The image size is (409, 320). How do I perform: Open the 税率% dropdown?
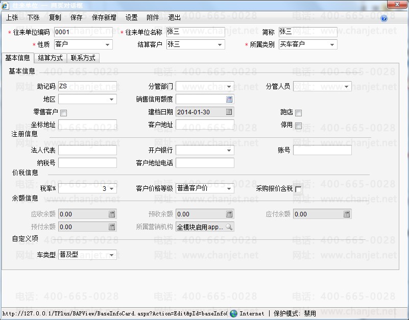pos(111,188)
